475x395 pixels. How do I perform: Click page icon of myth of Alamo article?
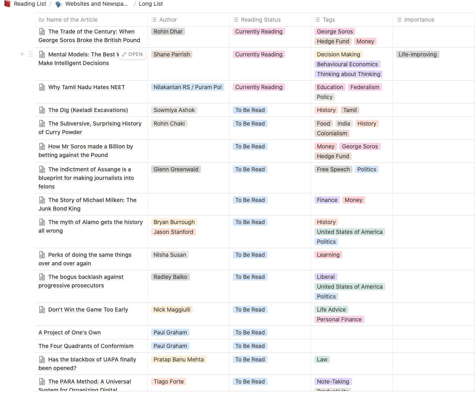pyautogui.click(x=42, y=222)
